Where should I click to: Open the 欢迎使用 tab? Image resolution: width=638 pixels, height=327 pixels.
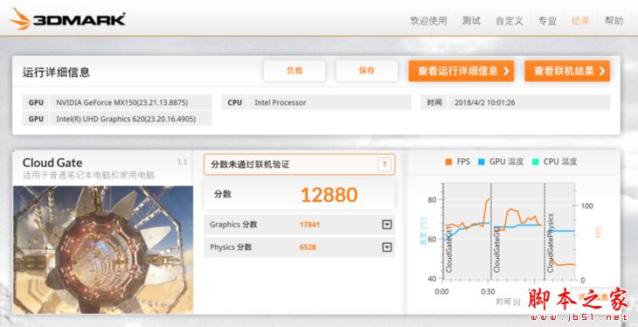point(428,21)
